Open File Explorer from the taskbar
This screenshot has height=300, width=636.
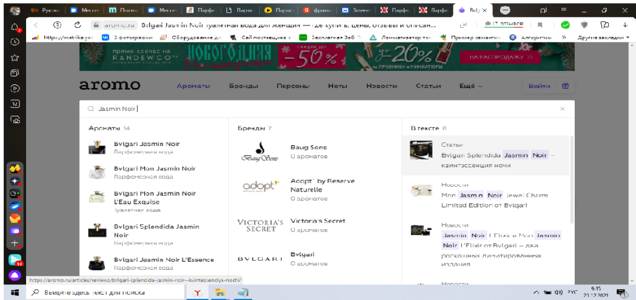pyautogui.click(x=220, y=292)
